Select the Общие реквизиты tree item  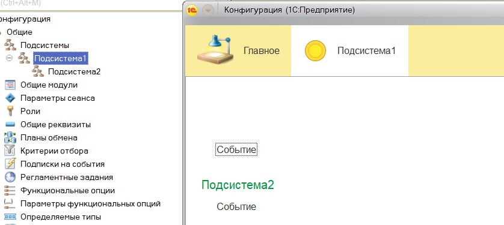(x=55, y=124)
